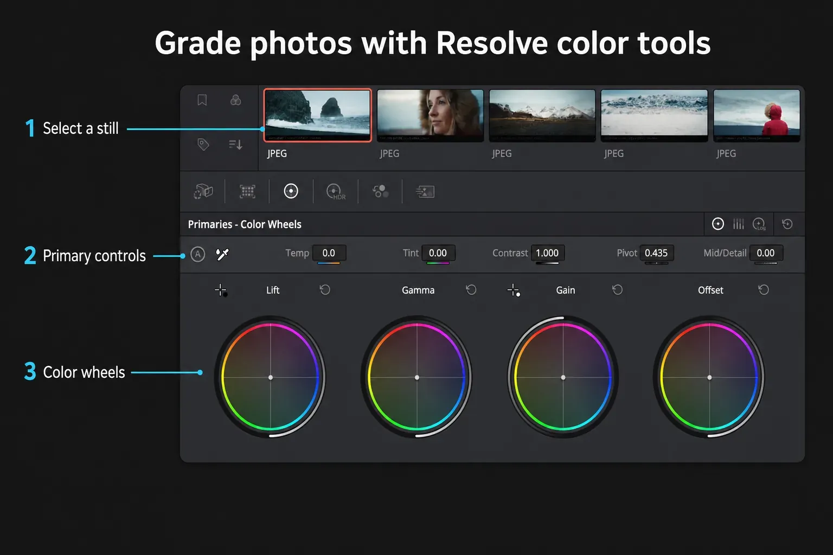
Task: Click the Lift color wheel center point
Action: [x=271, y=377]
